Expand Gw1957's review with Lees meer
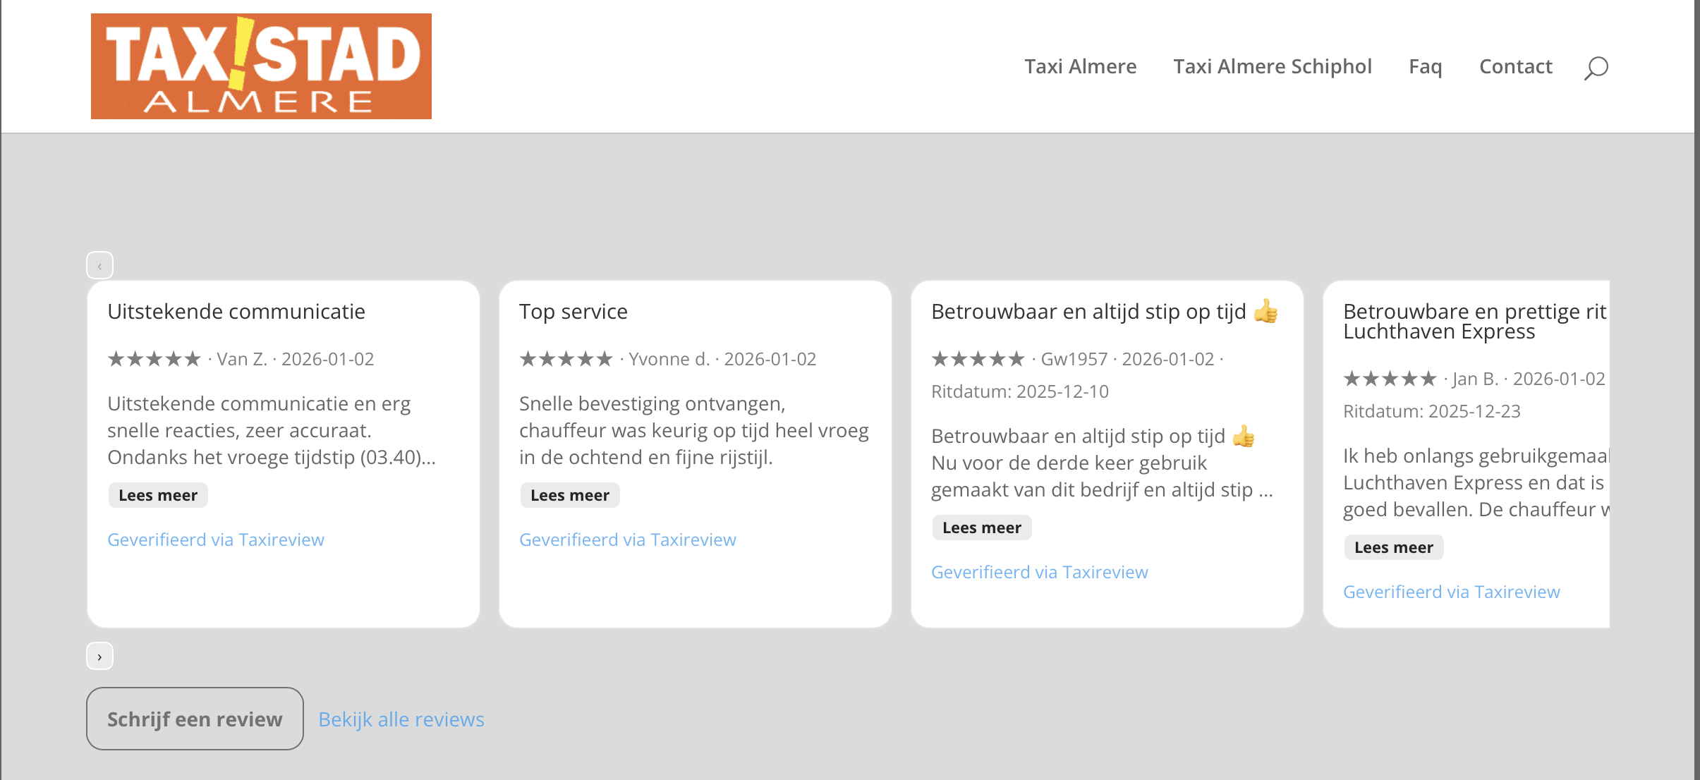Screen dimensions: 1700x780 click(981, 528)
